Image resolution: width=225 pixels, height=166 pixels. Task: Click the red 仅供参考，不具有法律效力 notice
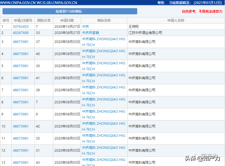coord(202,11)
